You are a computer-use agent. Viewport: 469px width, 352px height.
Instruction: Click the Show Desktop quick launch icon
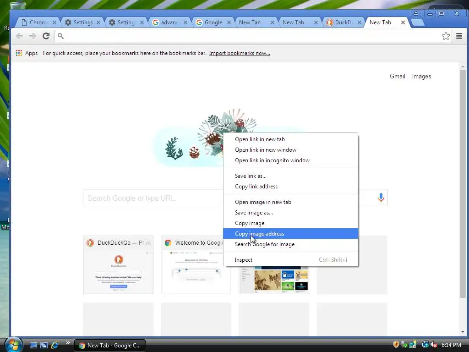[x=33, y=345]
